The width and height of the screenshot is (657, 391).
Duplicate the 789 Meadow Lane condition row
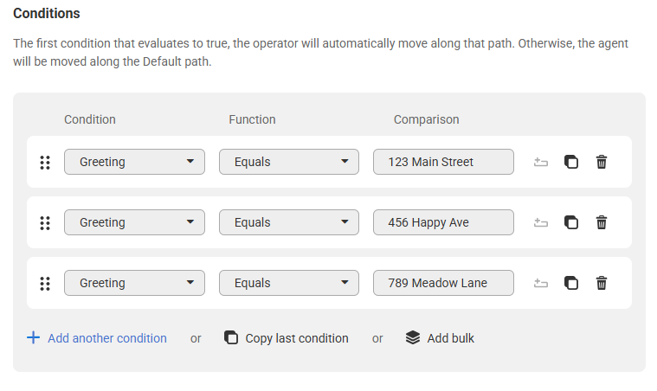click(x=571, y=283)
